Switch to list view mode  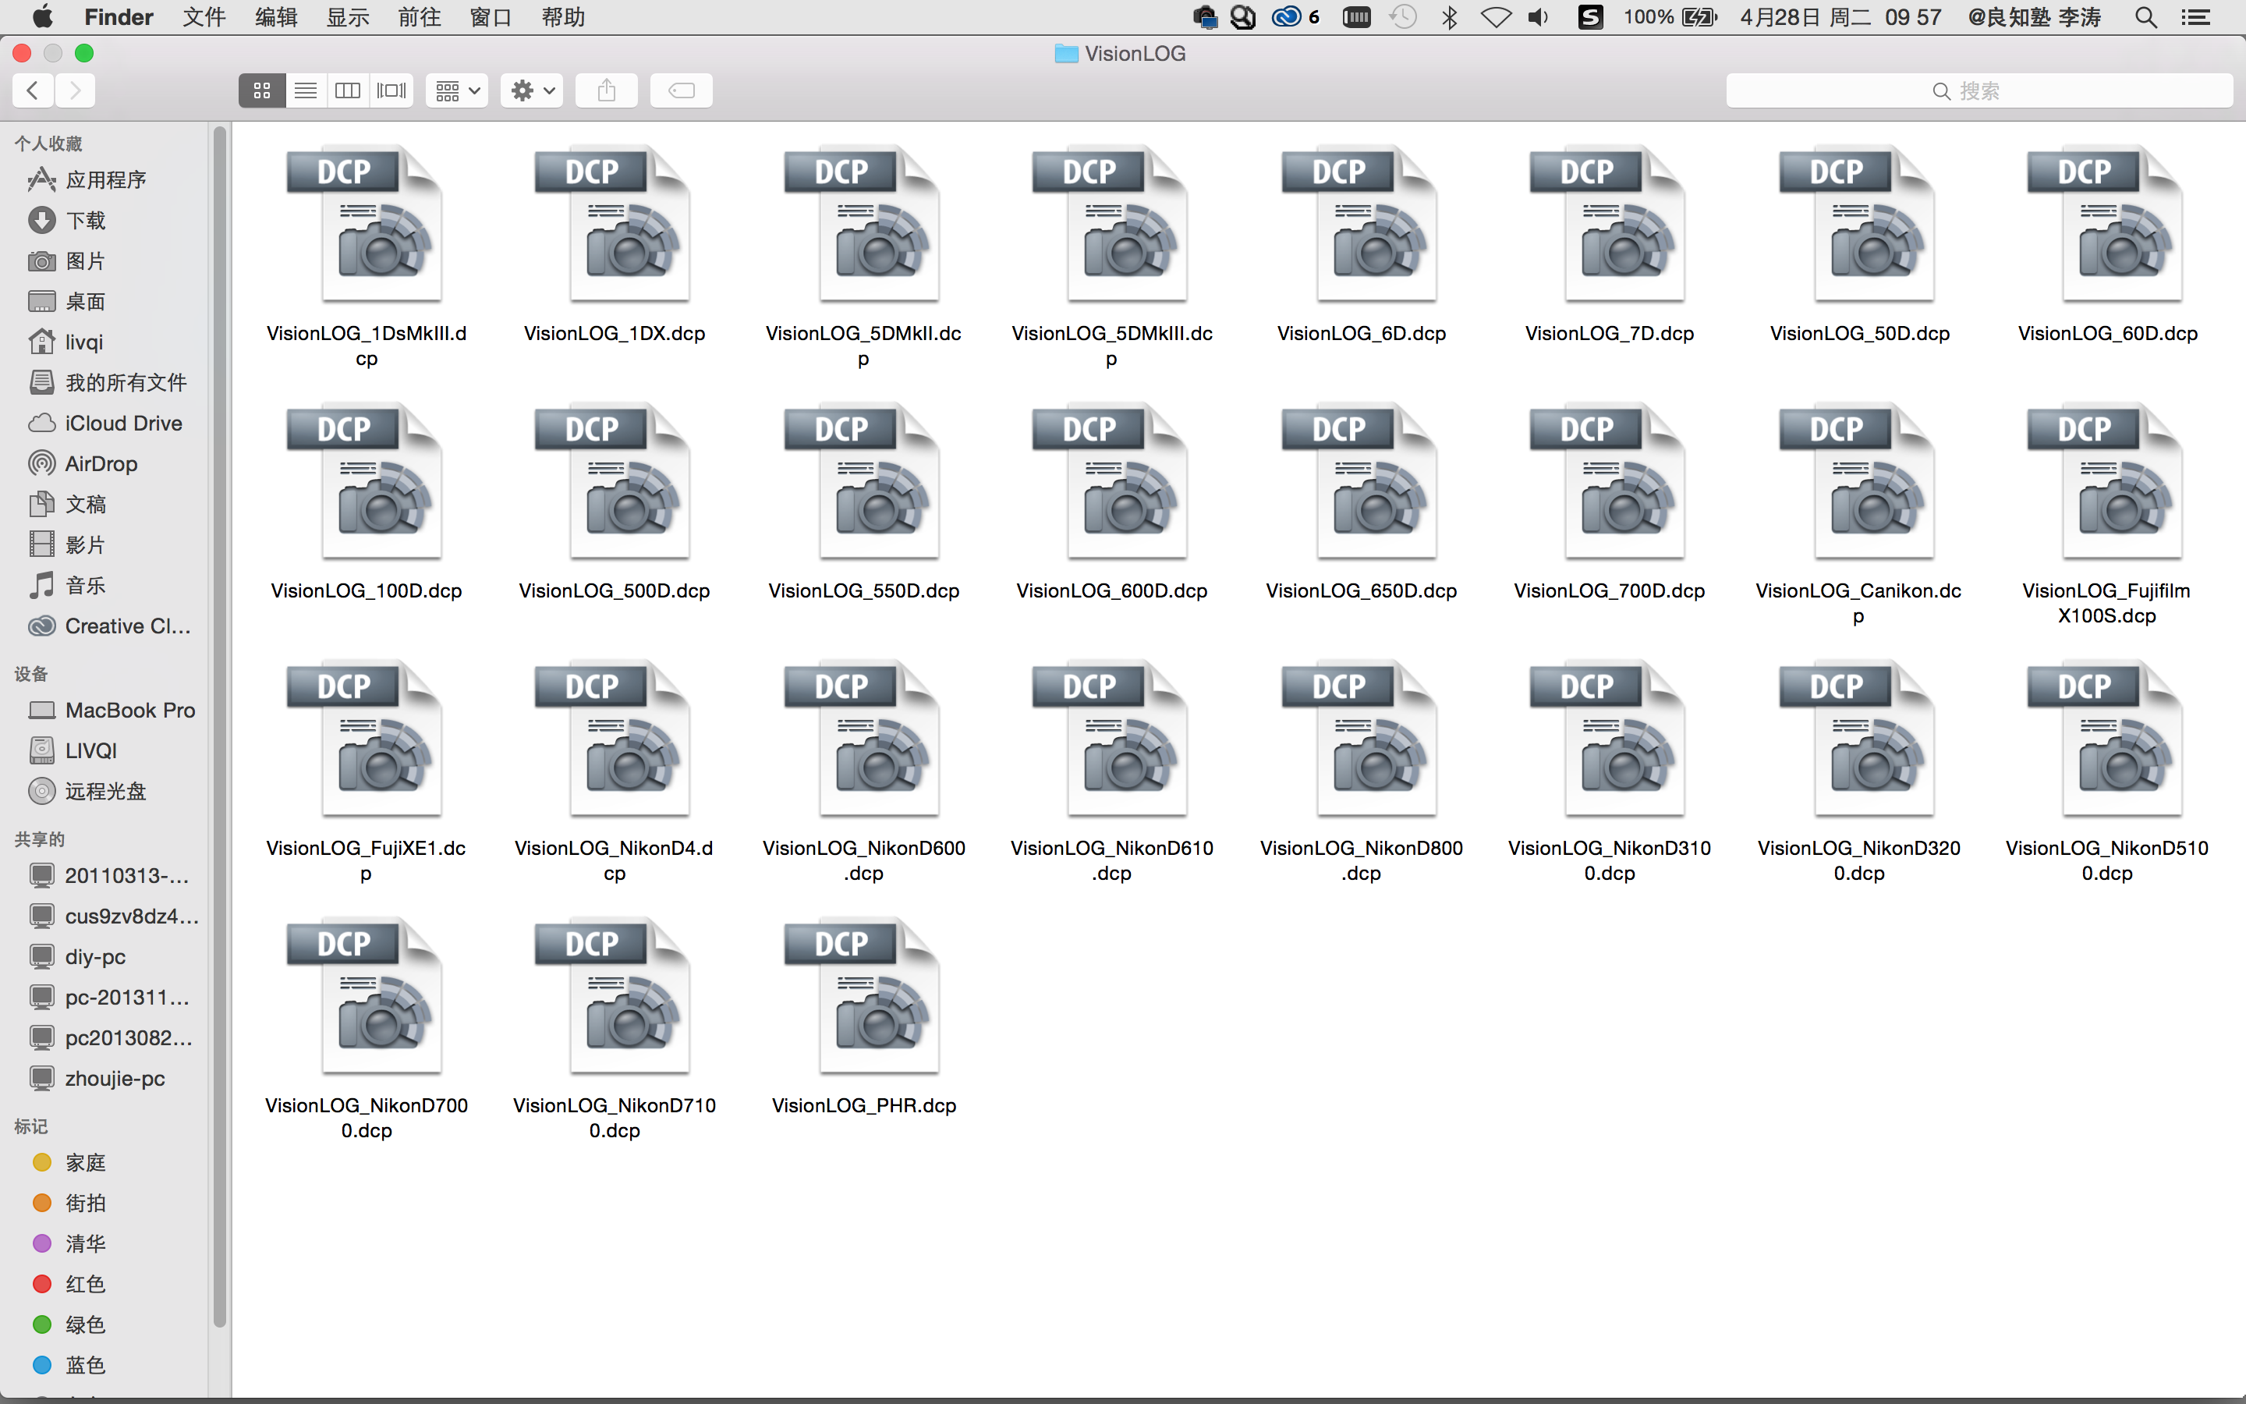[306, 90]
